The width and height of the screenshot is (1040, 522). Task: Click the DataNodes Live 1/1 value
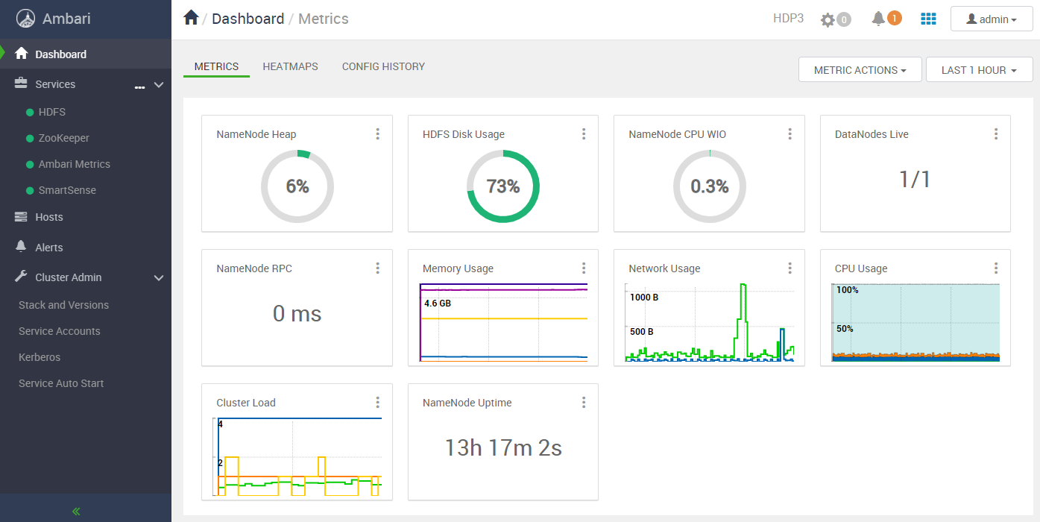(x=915, y=179)
